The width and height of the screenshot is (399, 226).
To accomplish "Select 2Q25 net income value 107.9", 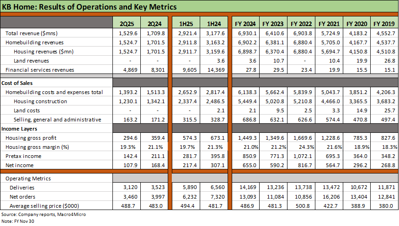I will (130, 165).
